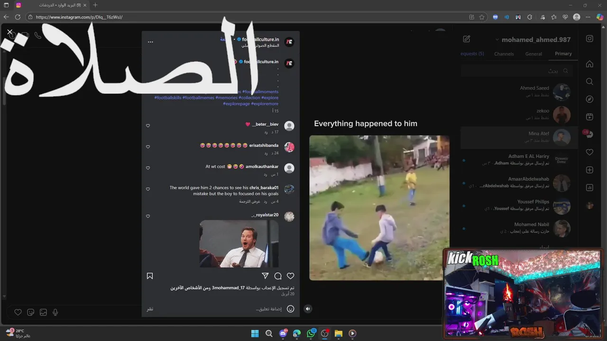Open a new browser tab

[x=95, y=5]
